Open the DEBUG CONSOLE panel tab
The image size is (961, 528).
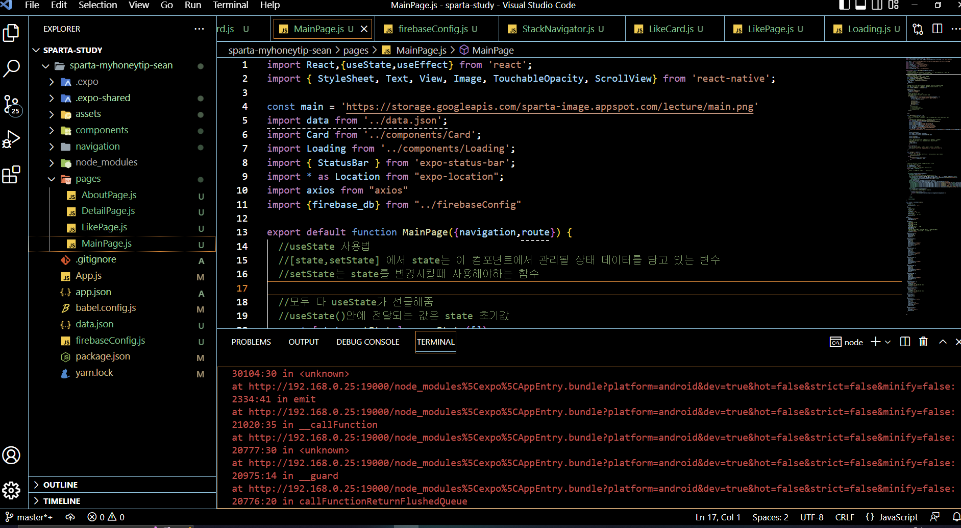[x=367, y=342]
